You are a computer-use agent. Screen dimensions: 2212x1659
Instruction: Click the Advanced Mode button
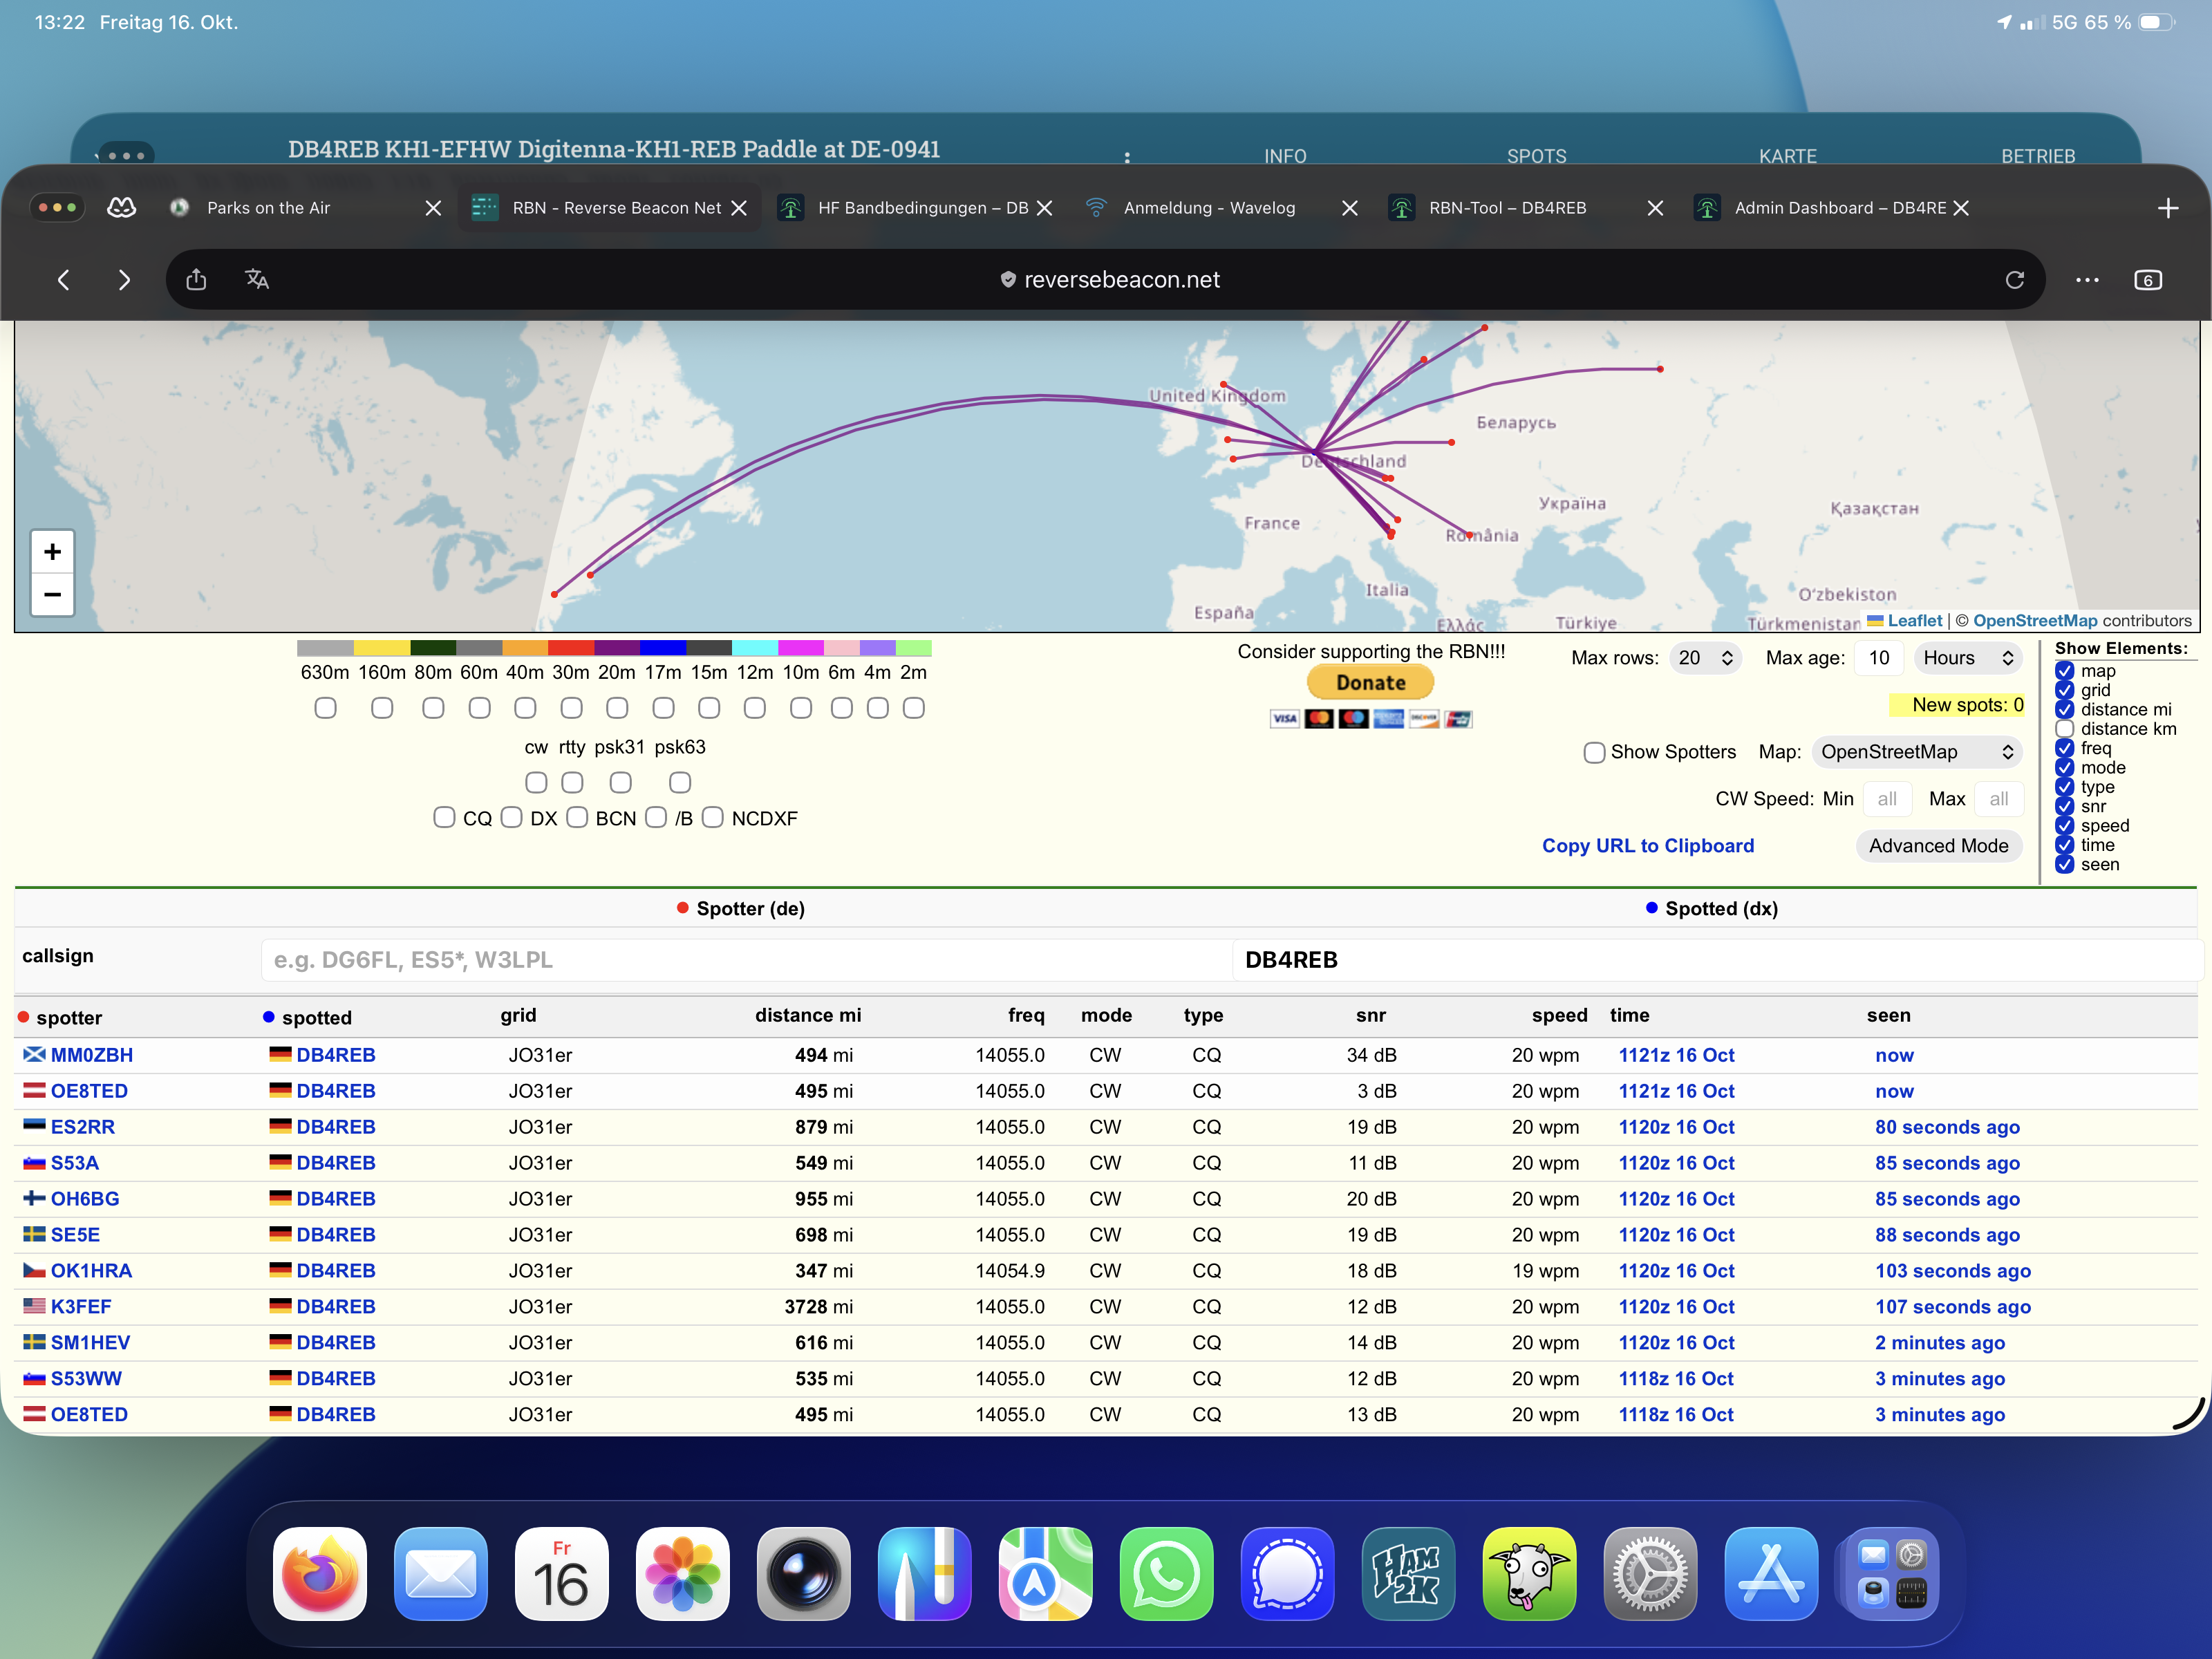pos(1938,846)
